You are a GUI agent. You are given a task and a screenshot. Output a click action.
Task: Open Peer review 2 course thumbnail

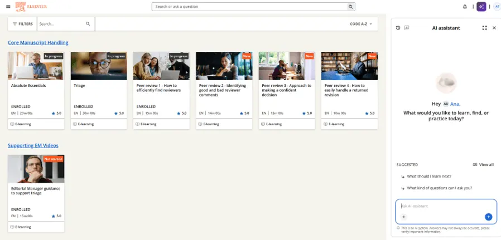click(x=224, y=66)
